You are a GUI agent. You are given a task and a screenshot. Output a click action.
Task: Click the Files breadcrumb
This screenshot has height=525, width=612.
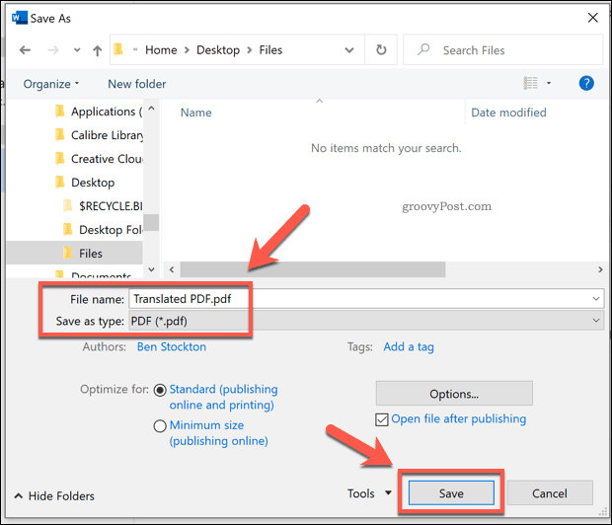point(270,50)
